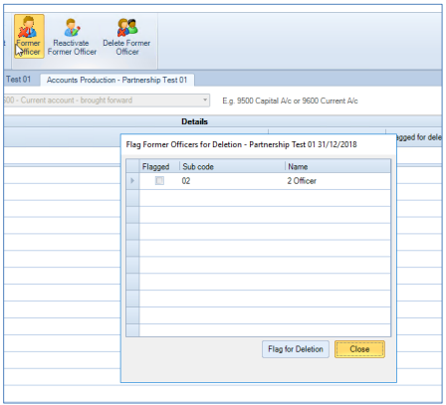
Task: Sort by the Sub code column header
Action: tap(232, 166)
